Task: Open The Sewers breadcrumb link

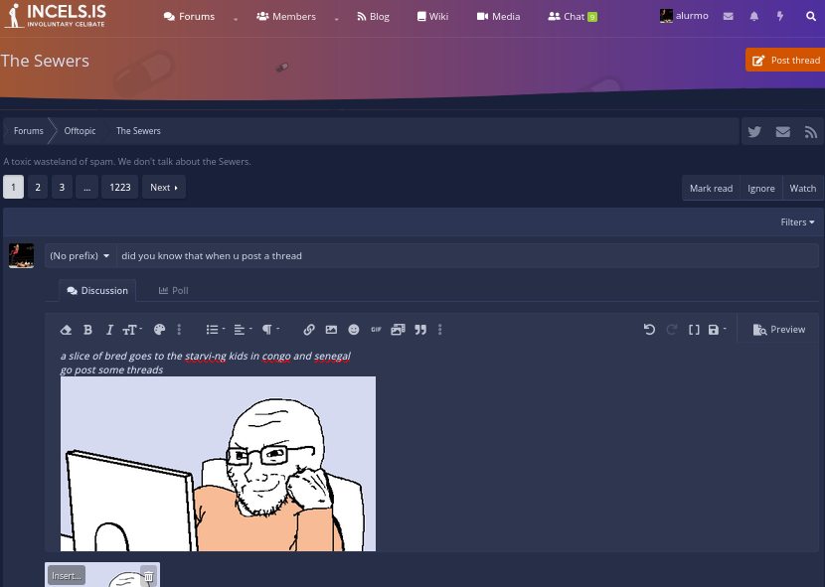Action: point(138,130)
